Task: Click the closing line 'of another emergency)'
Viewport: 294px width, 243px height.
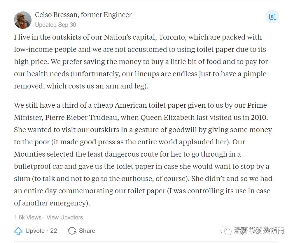Action: pos(52,203)
